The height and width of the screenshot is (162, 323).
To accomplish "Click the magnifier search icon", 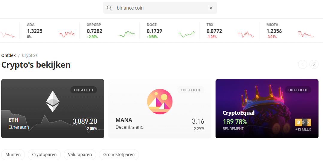I will [x=109, y=8].
